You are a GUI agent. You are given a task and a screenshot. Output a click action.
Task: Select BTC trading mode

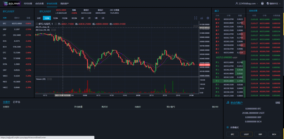click(232, 134)
